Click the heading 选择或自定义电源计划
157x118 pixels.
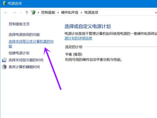point(88,27)
